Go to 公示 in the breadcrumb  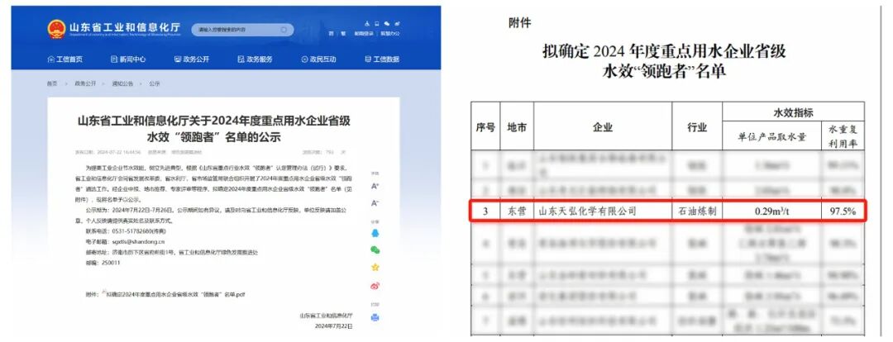(x=155, y=83)
